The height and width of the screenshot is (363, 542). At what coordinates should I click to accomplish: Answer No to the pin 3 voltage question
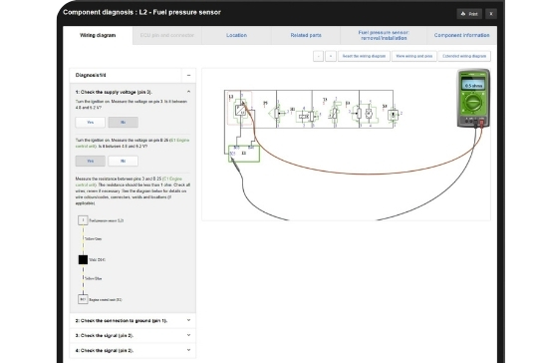tap(124, 122)
